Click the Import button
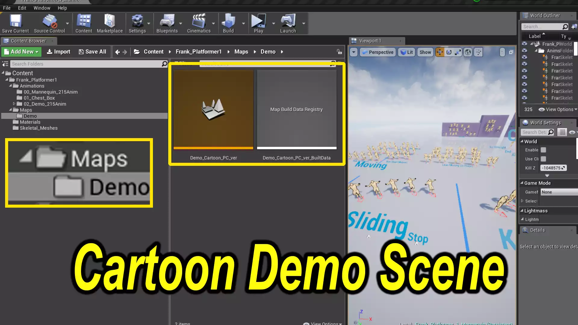 click(59, 52)
